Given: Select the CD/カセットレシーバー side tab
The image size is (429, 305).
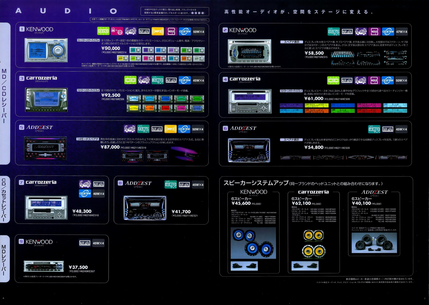Looking at the screenshot, I should 5,200.
